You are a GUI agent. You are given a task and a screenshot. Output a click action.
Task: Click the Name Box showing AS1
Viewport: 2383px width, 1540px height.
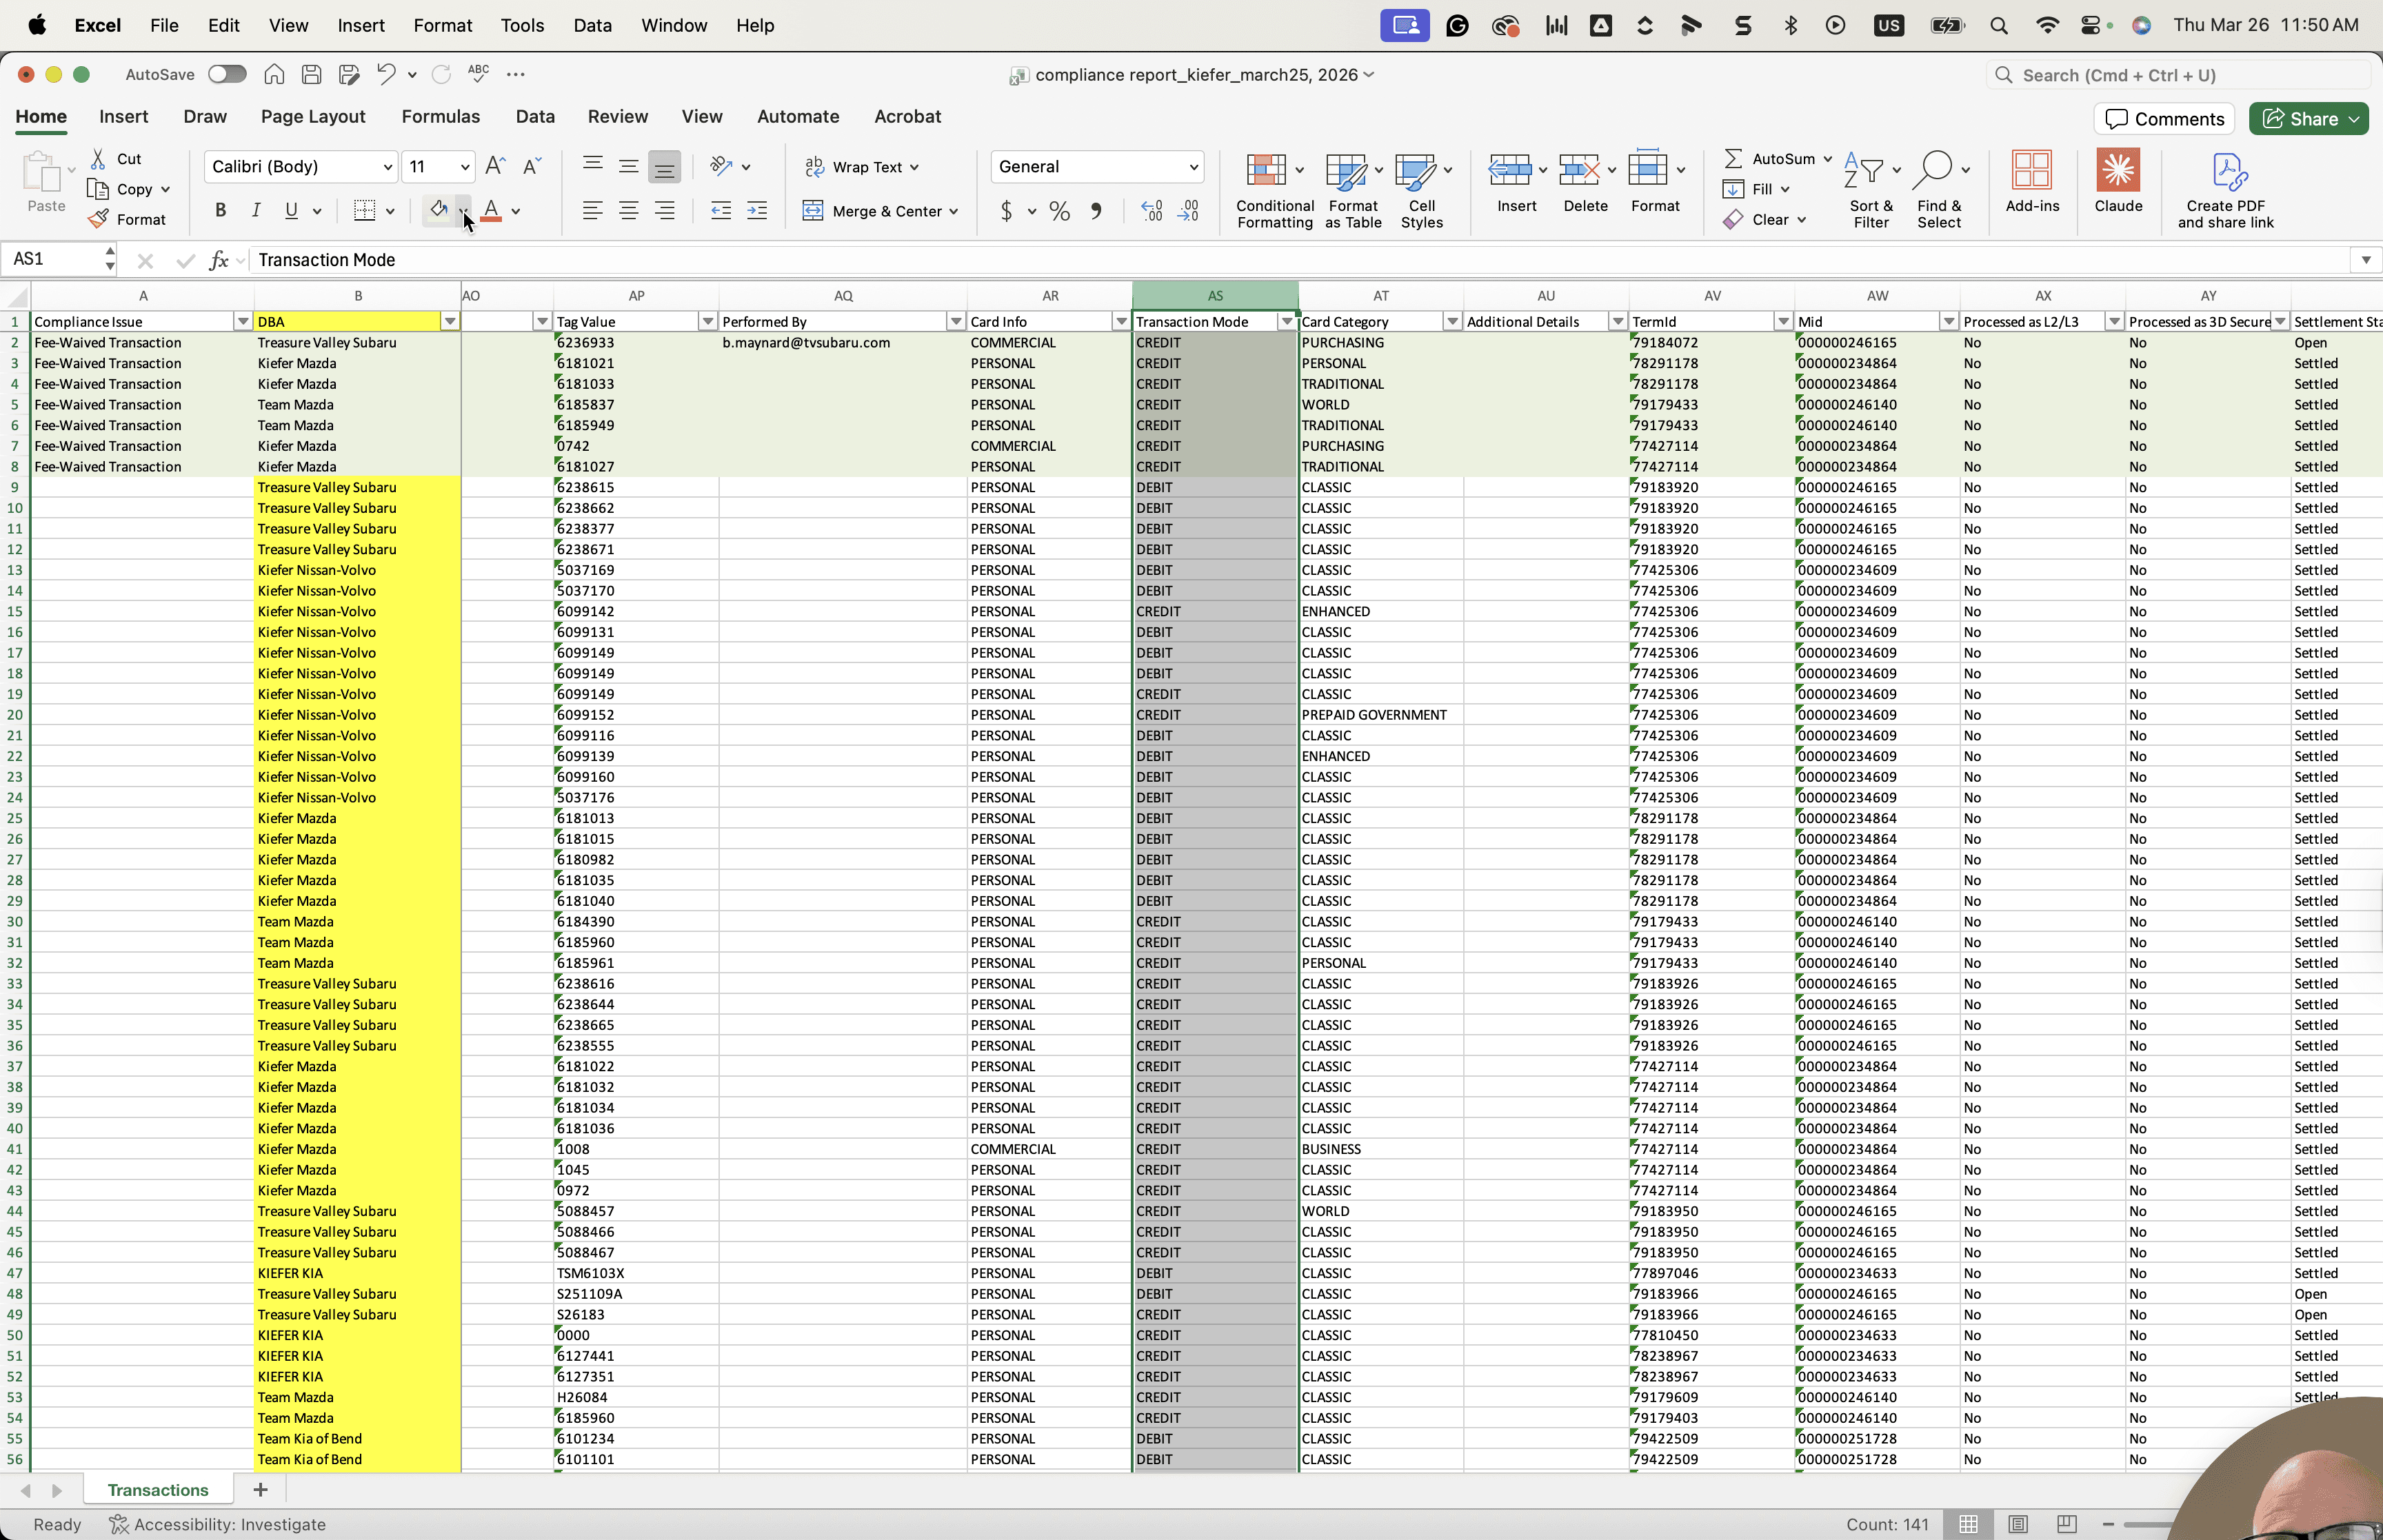[52, 259]
